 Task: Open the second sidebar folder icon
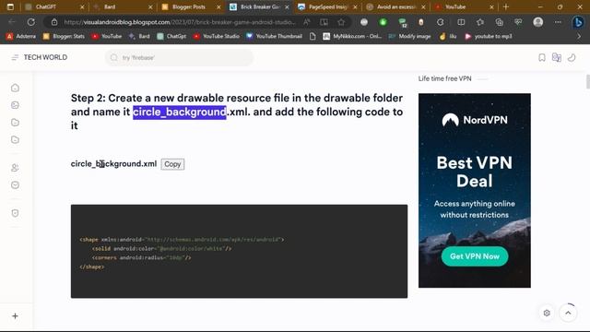[x=15, y=139]
